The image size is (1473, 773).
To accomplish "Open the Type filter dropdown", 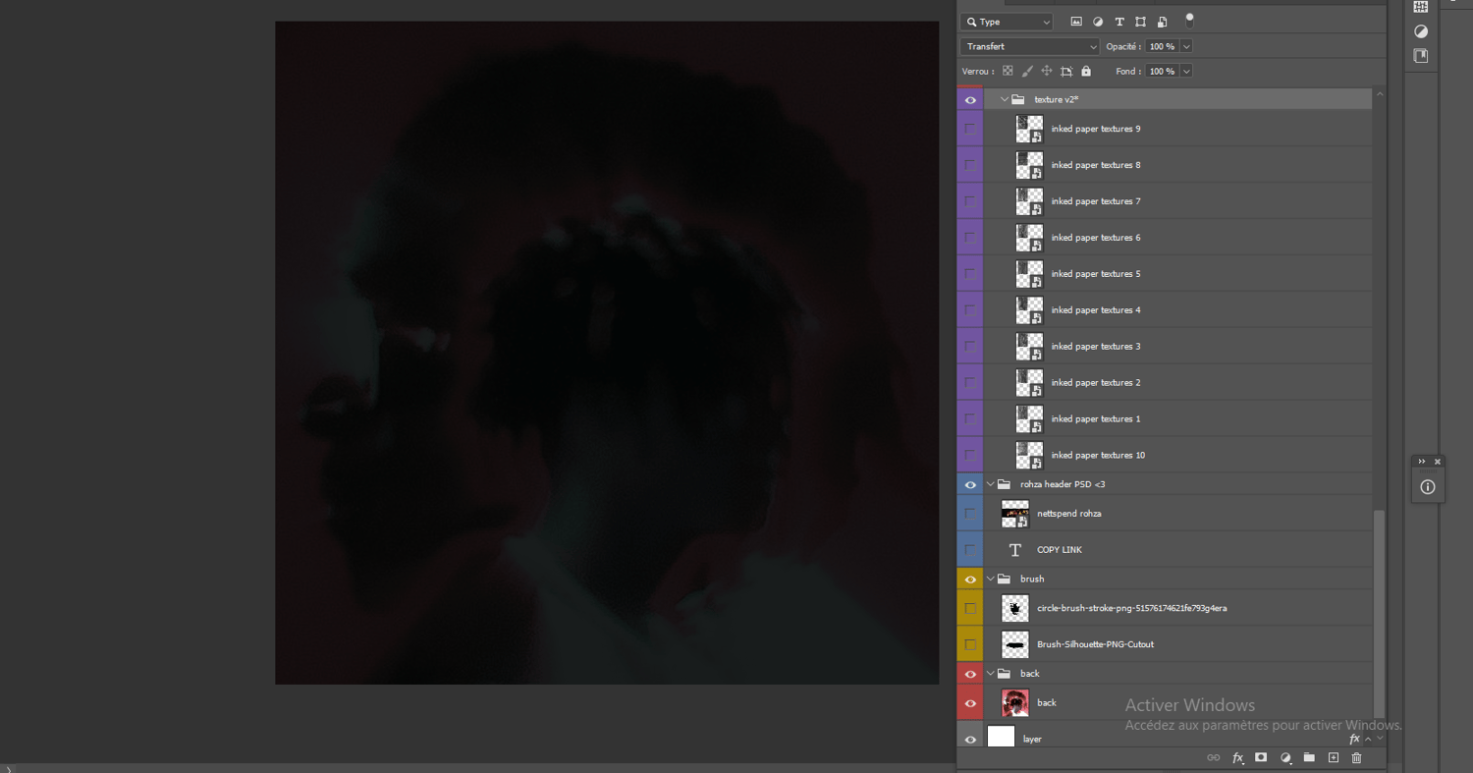I will point(1007,22).
